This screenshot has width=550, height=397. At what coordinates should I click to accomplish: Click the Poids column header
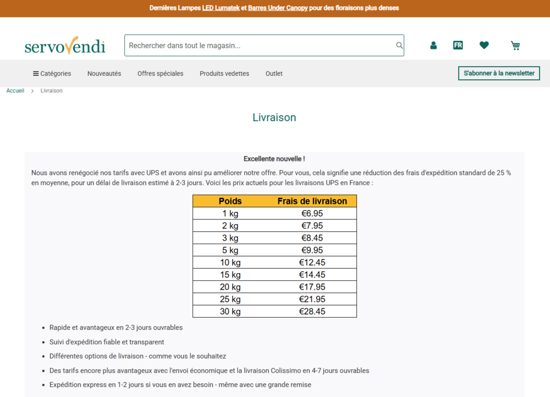point(230,201)
